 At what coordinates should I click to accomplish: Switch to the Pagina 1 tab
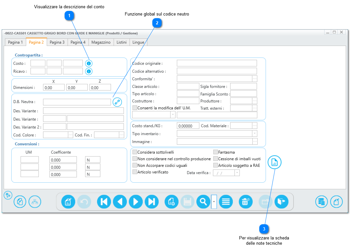point(15,42)
